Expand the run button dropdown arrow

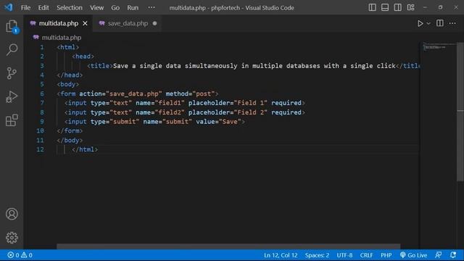point(428,23)
